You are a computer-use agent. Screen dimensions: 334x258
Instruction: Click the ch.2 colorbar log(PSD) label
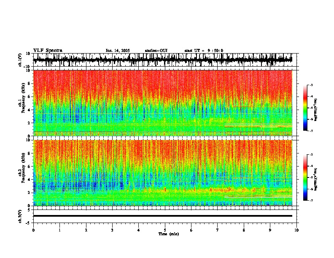tap(316, 179)
